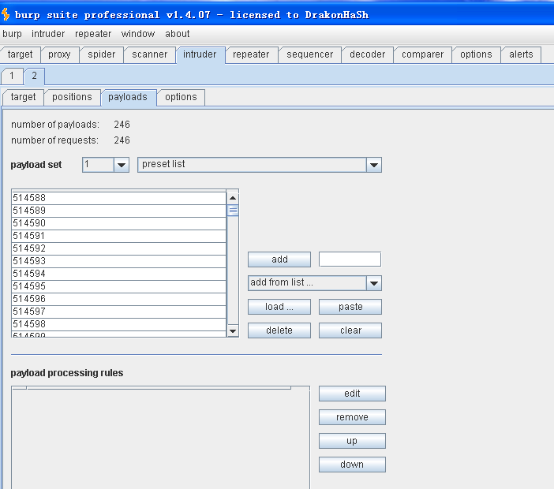The height and width of the screenshot is (489, 554).
Task: Click the remove processing rule button
Action: 352,417
